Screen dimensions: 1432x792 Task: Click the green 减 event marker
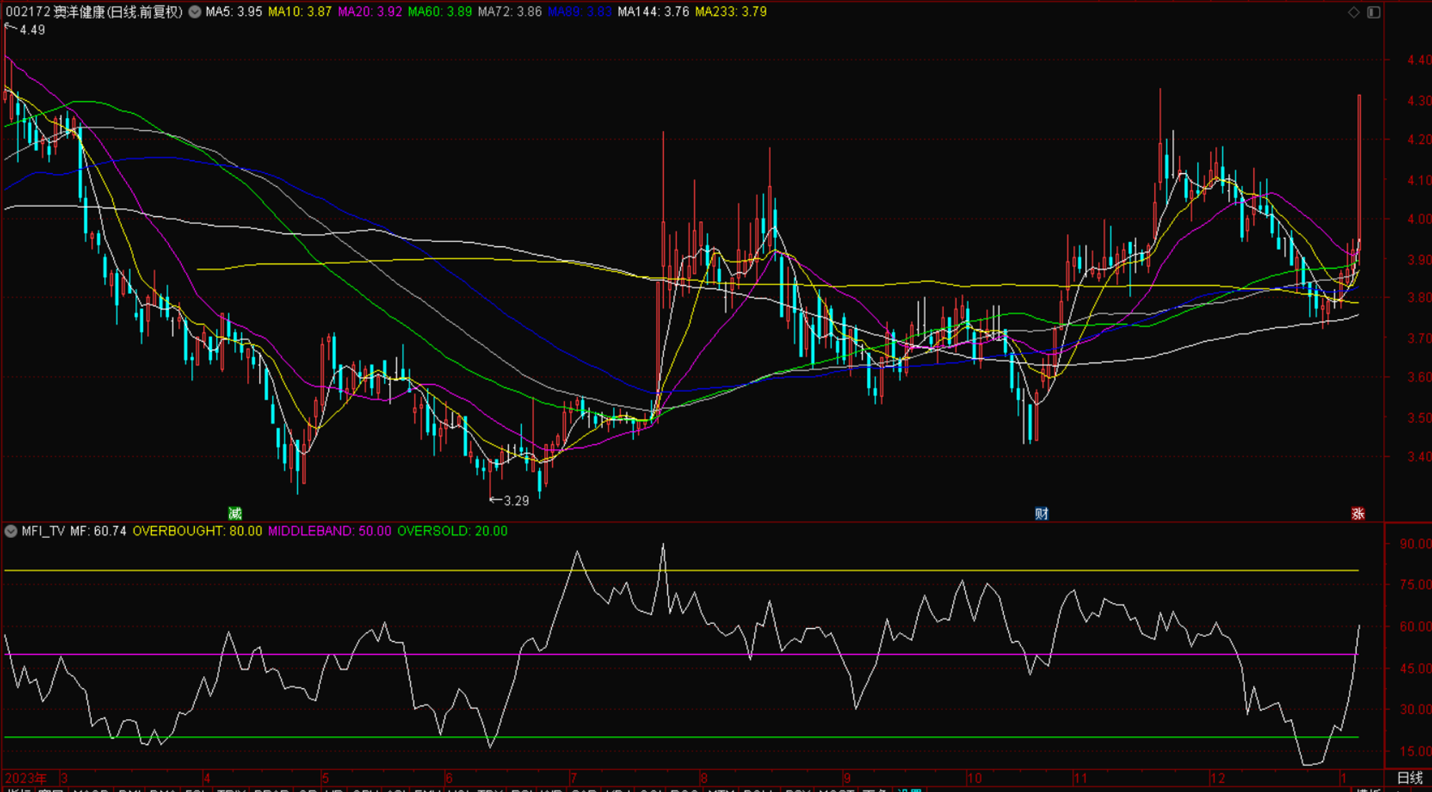(235, 513)
